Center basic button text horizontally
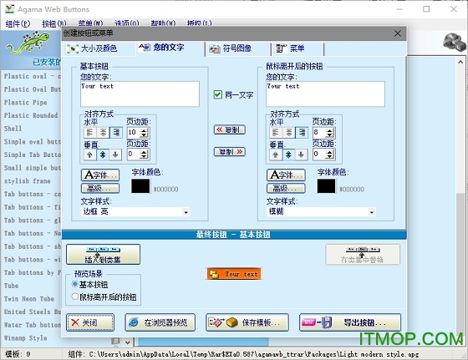 pos(103,133)
